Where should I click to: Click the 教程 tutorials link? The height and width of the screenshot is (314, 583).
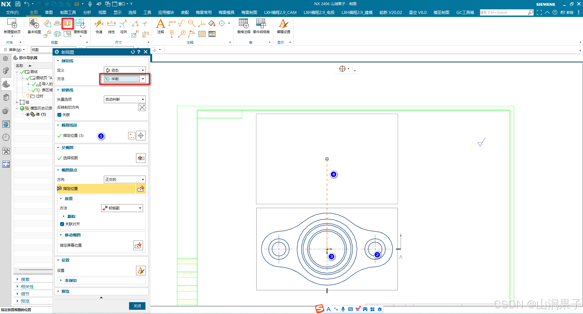tap(567, 12)
